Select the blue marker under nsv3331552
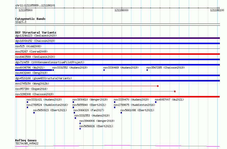227x149 pixels. coord(53,70)
